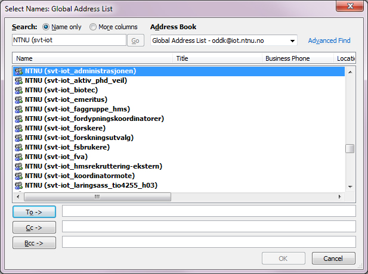Select the More columns radio button
The height and width of the screenshot is (274, 368).
pos(93,27)
